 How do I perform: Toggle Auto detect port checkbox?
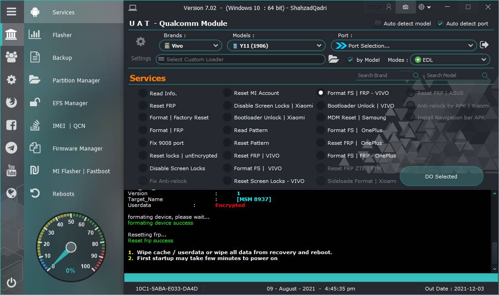click(440, 23)
